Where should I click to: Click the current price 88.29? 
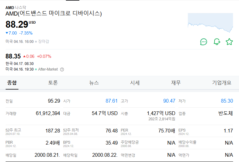[x=17, y=25]
